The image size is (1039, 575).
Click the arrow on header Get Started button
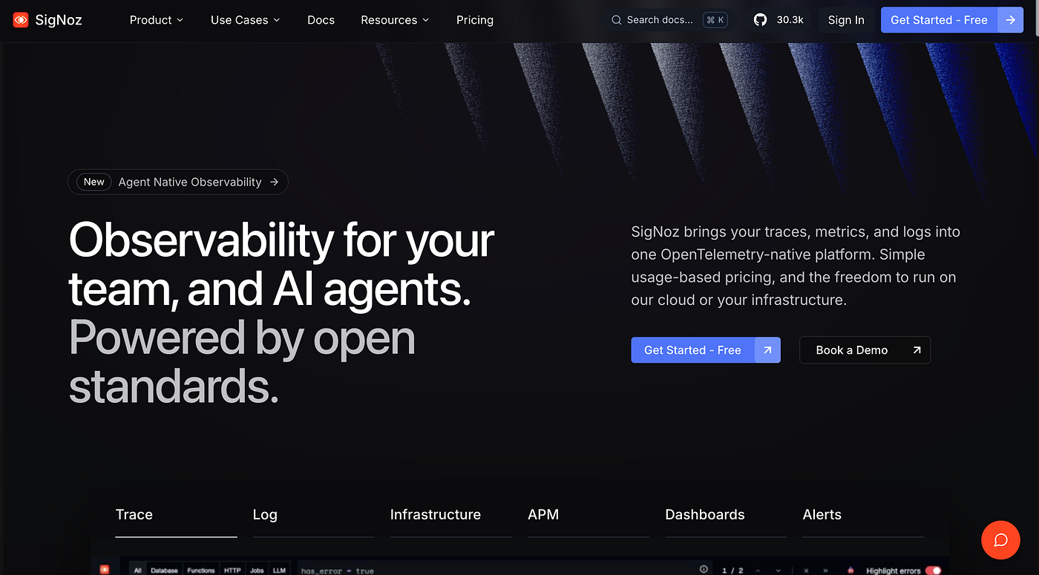tap(1010, 20)
